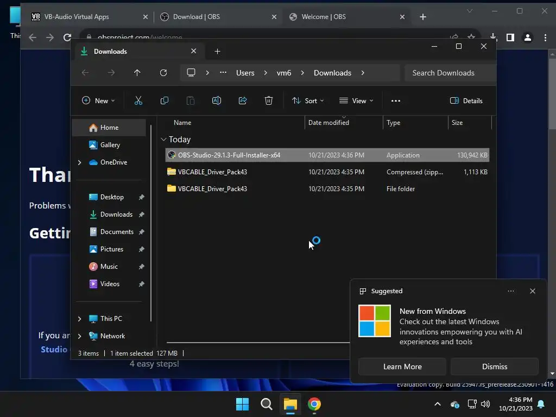Collapse the Today group chevron

click(163, 140)
